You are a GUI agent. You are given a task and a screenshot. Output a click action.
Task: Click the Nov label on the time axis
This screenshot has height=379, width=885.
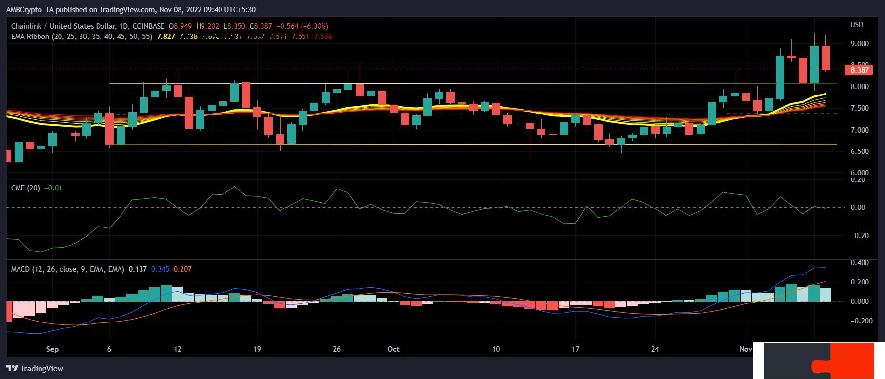745,349
